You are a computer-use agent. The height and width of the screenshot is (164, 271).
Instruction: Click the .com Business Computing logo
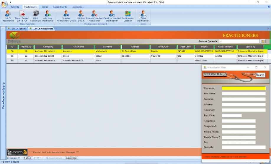pos(17,152)
